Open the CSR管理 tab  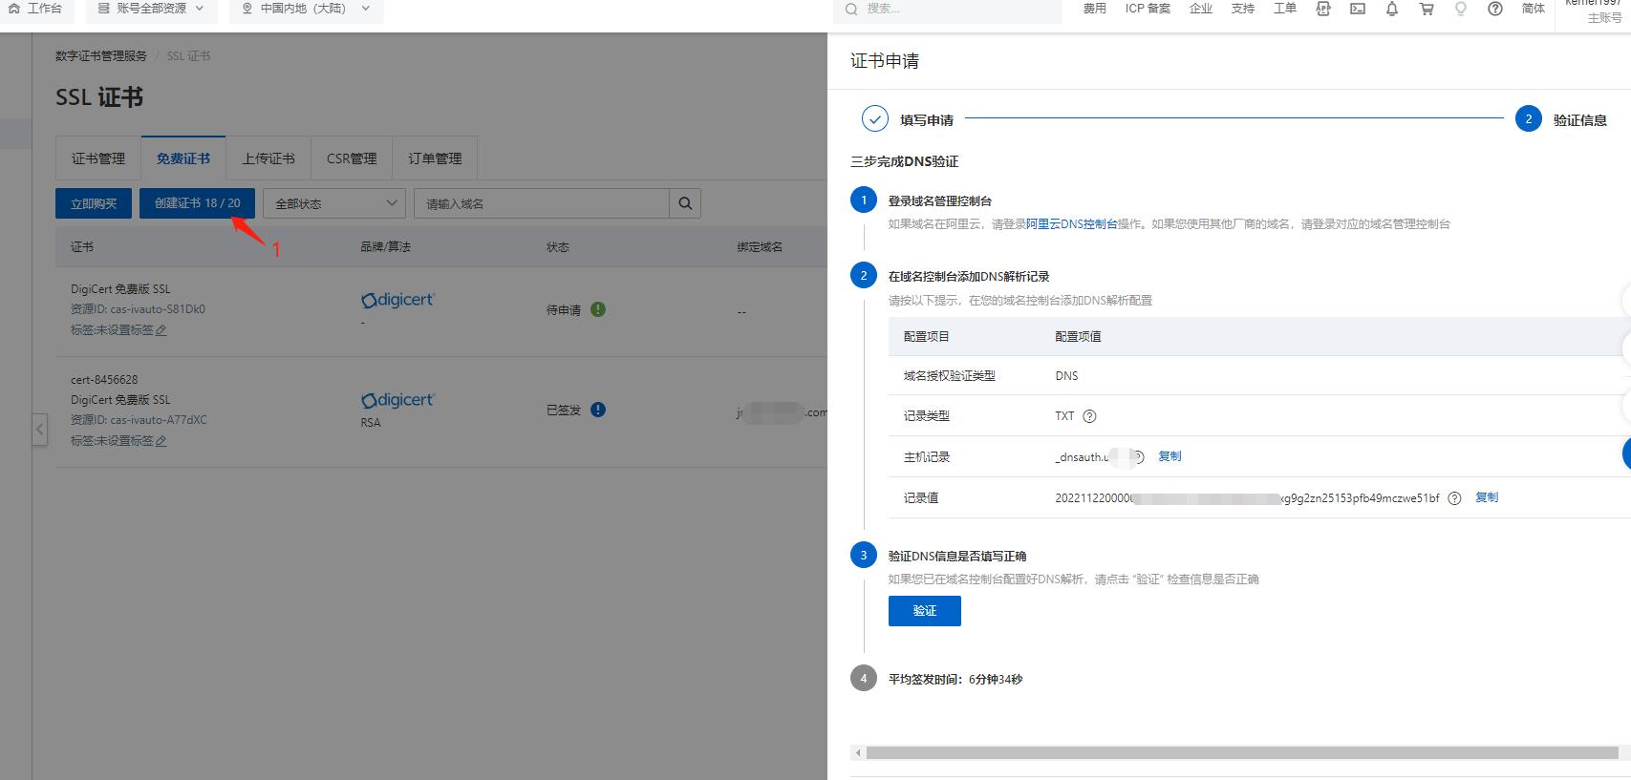pos(352,158)
